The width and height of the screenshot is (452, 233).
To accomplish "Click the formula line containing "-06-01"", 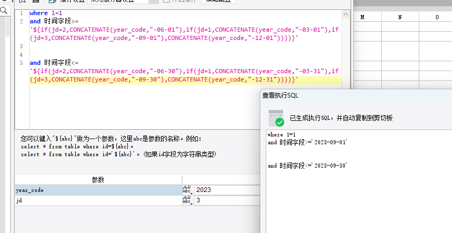I will pos(184,30).
